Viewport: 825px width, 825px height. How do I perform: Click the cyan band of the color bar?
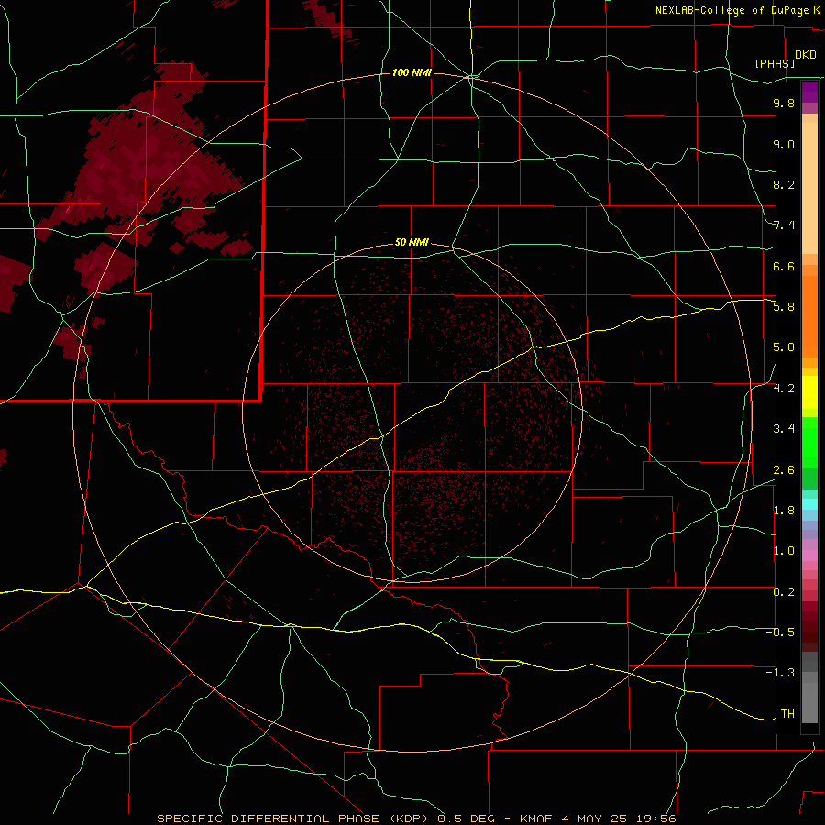tap(809, 504)
